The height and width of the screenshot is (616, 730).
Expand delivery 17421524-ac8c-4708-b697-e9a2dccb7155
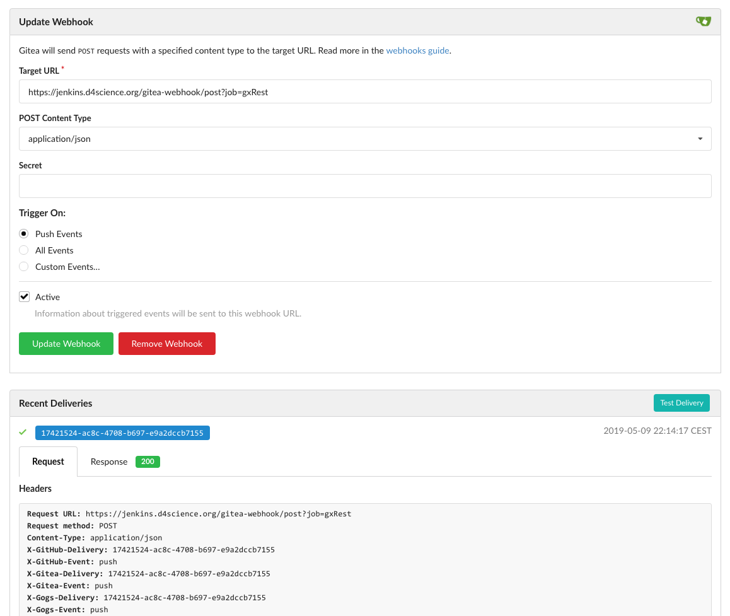click(122, 433)
